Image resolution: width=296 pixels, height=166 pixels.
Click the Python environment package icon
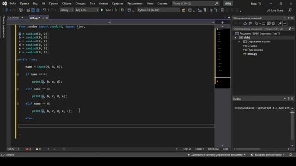[184, 10]
